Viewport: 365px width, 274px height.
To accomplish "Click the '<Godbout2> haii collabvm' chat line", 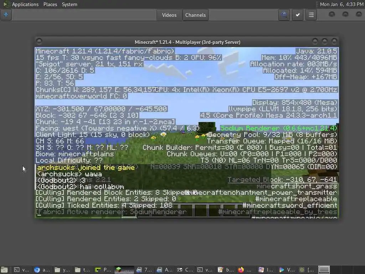I will tap(80, 187).
